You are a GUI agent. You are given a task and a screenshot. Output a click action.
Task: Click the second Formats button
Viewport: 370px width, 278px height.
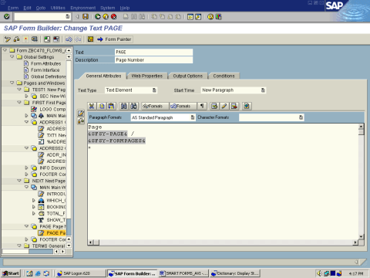[183, 106]
